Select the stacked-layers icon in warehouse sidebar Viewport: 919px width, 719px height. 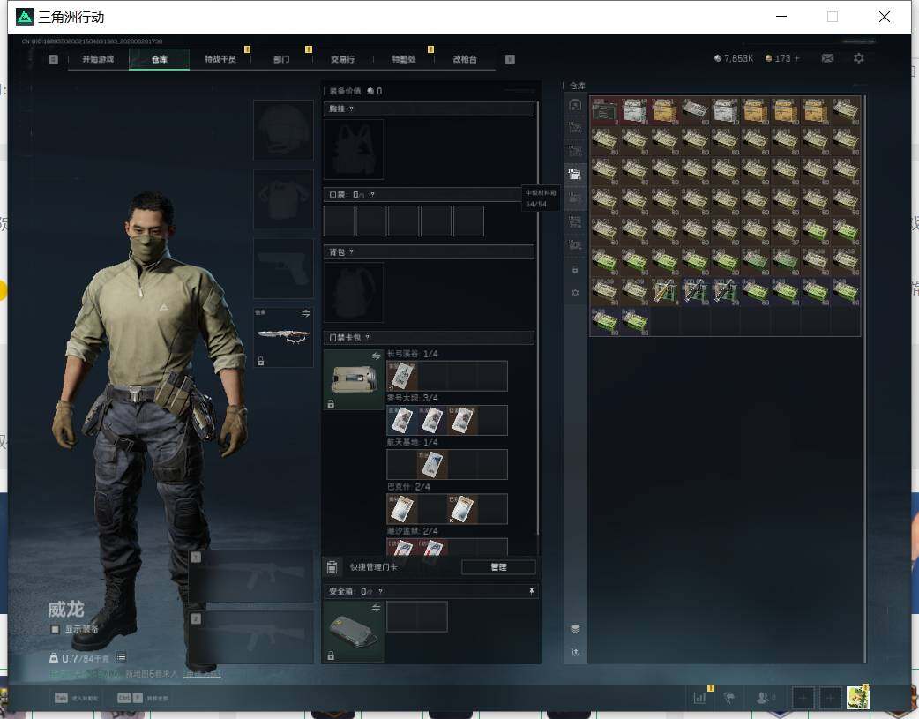575,628
